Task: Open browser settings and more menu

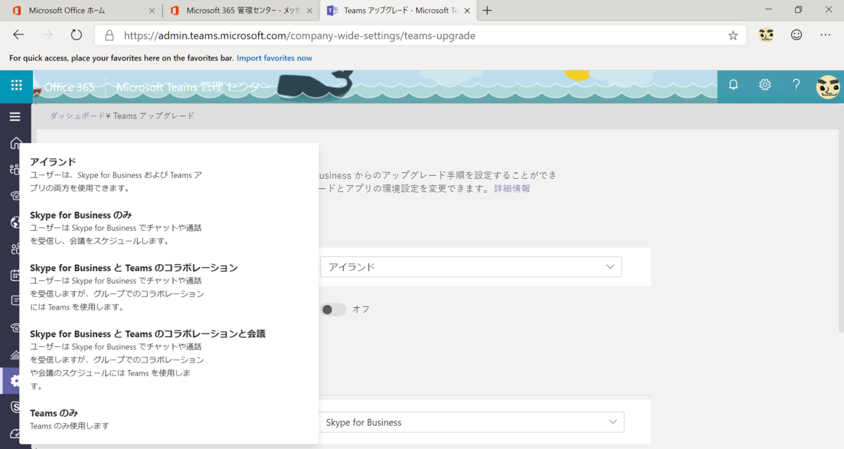Action: (825, 35)
